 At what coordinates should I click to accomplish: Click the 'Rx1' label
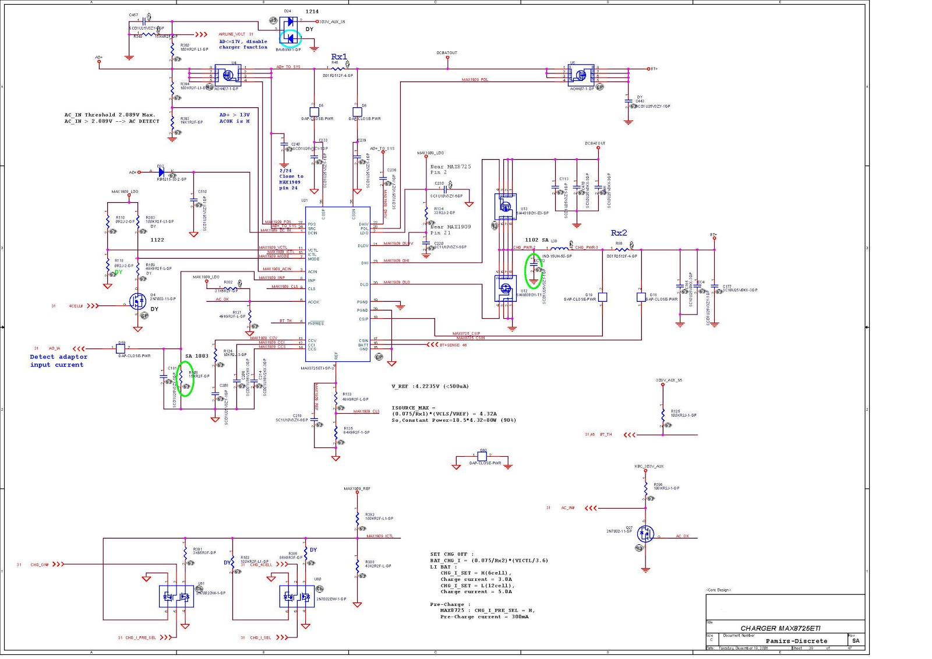(x=339, y=57)
